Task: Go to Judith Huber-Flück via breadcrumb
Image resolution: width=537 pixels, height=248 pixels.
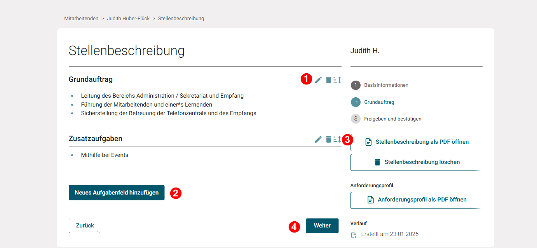Action: coord(128,18)
